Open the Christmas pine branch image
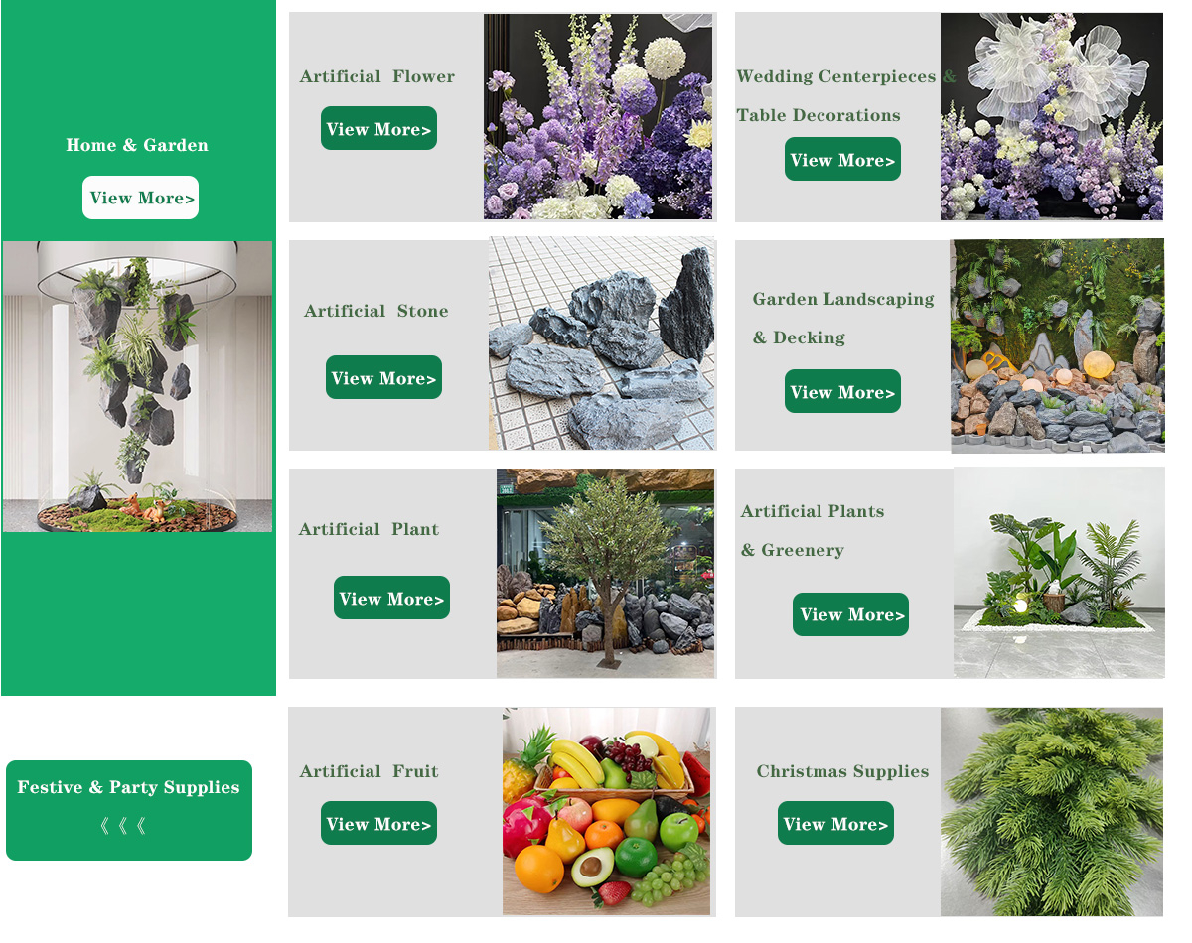The height and width of the screenshot is (943, 1192). coord(1052,811)
